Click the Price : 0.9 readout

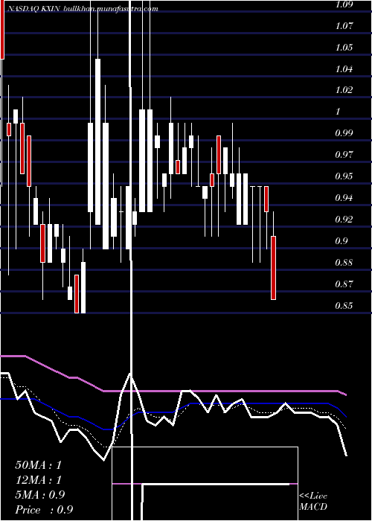44,510
